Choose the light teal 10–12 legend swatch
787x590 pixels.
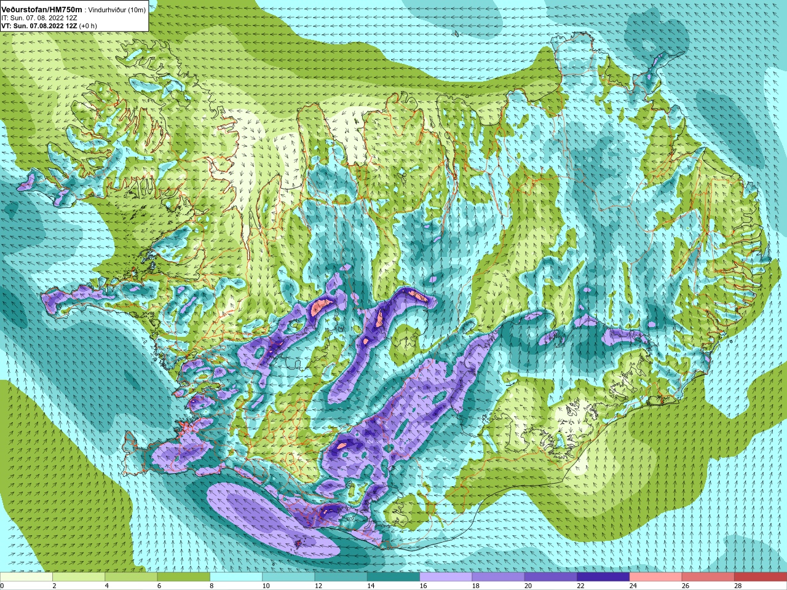click(288, 577)
